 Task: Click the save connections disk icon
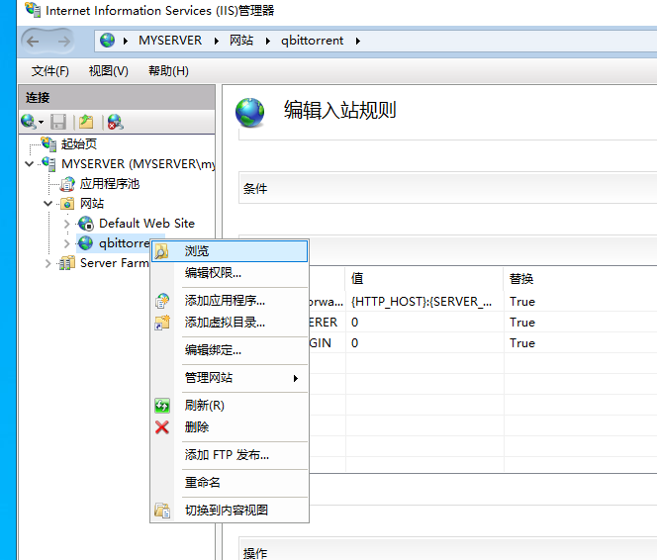tap(58, 122)
